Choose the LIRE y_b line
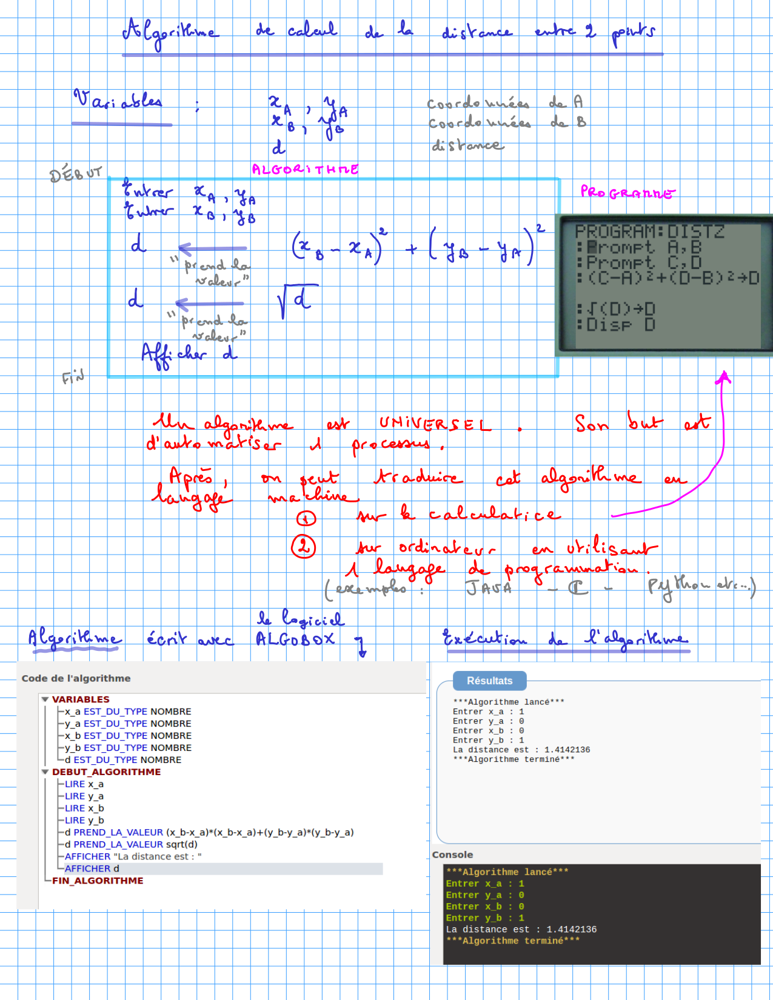Image resolution: width=773 pixels, height=1000 pixels. (84, 821)
